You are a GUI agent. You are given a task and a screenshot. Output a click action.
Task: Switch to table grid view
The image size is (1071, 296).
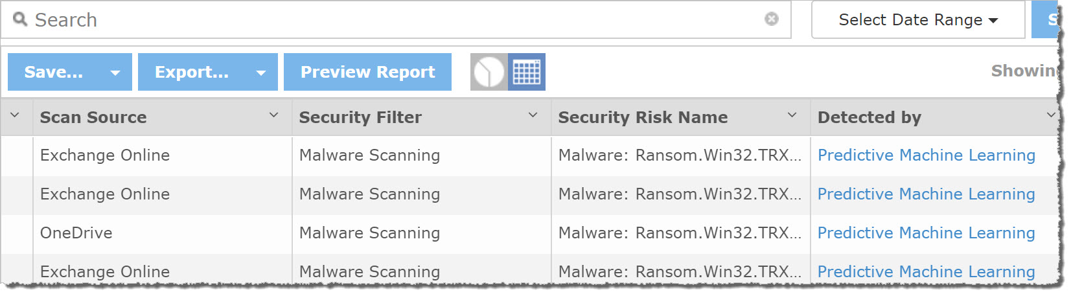(527, 72)
